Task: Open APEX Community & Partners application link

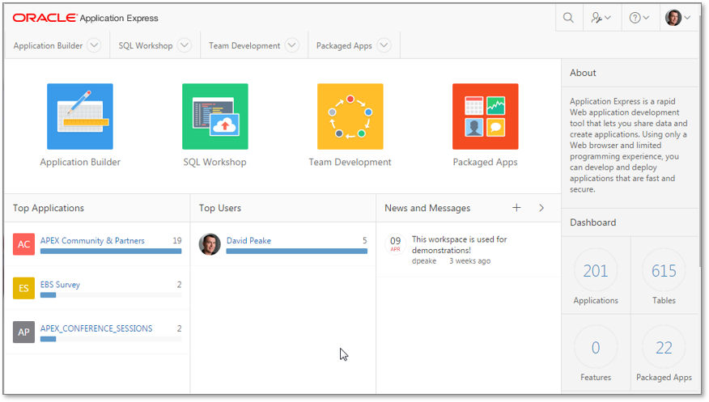Action: click(x=92, y=241)
